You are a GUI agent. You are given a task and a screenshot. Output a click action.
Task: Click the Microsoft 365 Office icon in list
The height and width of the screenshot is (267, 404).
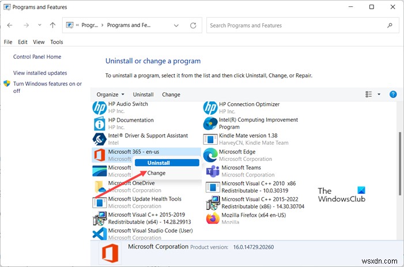(100, 155)
